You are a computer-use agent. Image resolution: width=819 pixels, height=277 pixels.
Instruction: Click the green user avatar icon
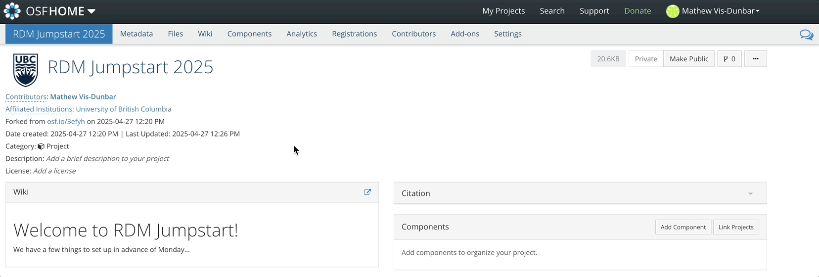point(672,11)
